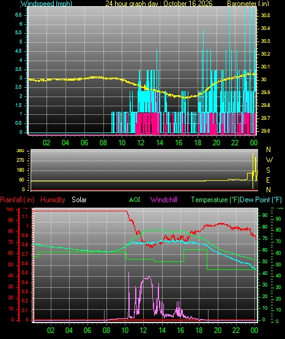Click the N compass label beside 360
The height and width of the screenshot is (339, 285).
[x=268, y=150]
